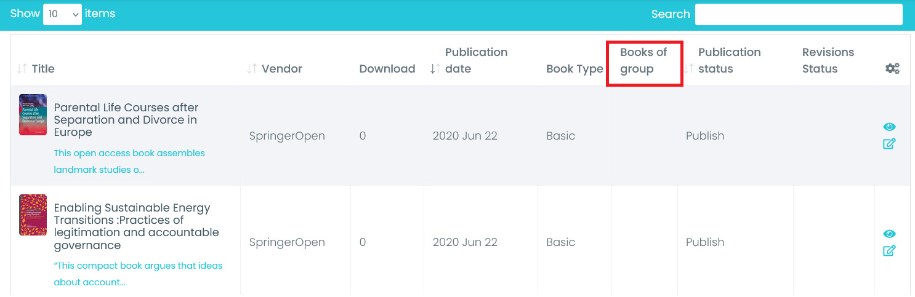Image resolution: width=915 pixels, height=297 pixels.
Task: Sort table by Title column arrows
Action: point(22,69)
